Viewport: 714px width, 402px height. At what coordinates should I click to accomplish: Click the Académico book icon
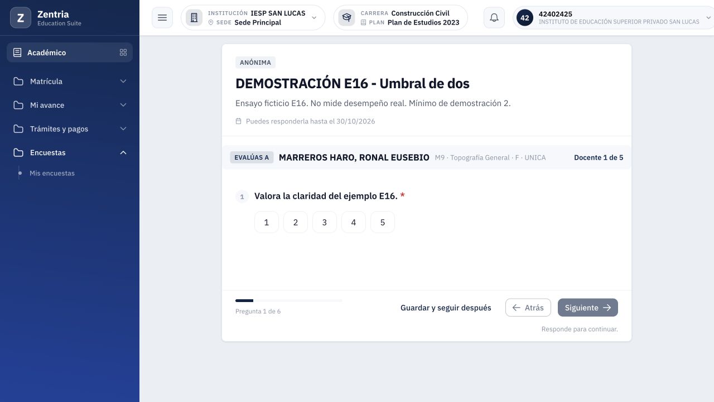pyautogui.click(x=17, y=52)
